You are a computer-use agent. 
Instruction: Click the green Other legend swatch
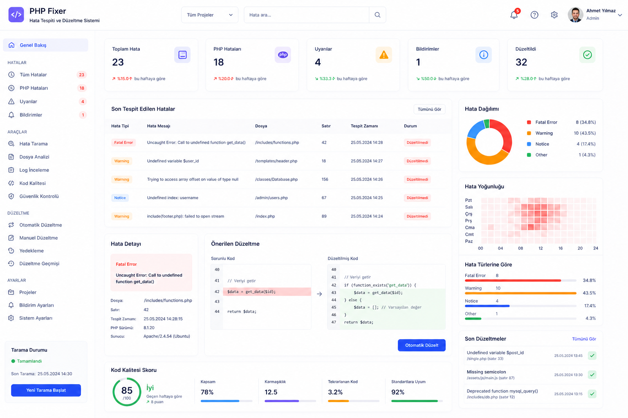529,155
